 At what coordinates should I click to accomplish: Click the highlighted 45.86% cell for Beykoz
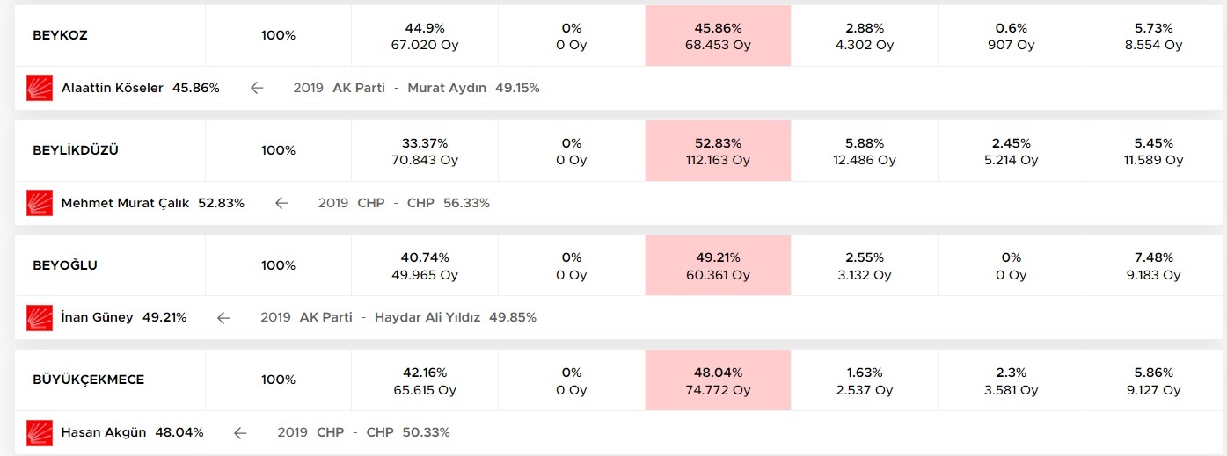click(718, 36)
